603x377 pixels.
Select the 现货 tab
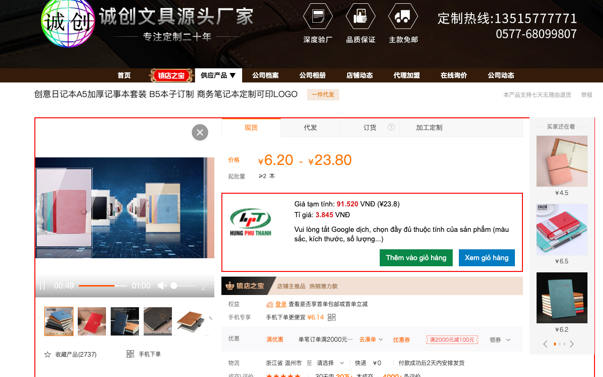(251, 128)
